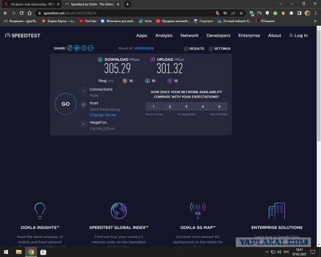Rate network availability 1 Much worse
321x257 pixels.
153,106
